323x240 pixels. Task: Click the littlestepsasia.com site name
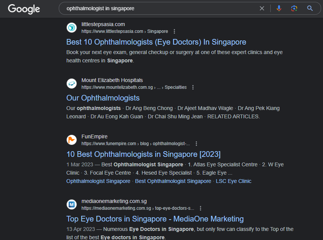(x=103, y=24)
